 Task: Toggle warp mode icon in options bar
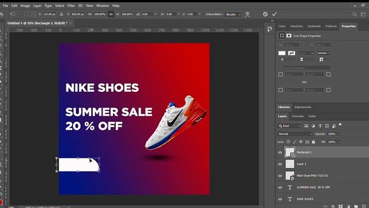pos(247,14)
